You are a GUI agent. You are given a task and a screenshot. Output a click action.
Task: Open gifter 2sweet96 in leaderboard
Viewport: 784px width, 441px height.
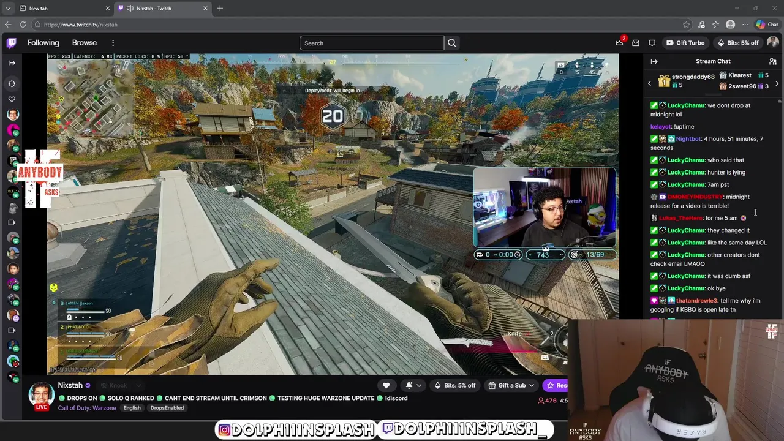[x=744, y=86]
